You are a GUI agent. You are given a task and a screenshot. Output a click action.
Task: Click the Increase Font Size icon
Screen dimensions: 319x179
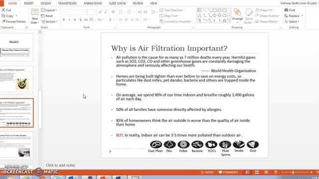click(x=100, y=12)
